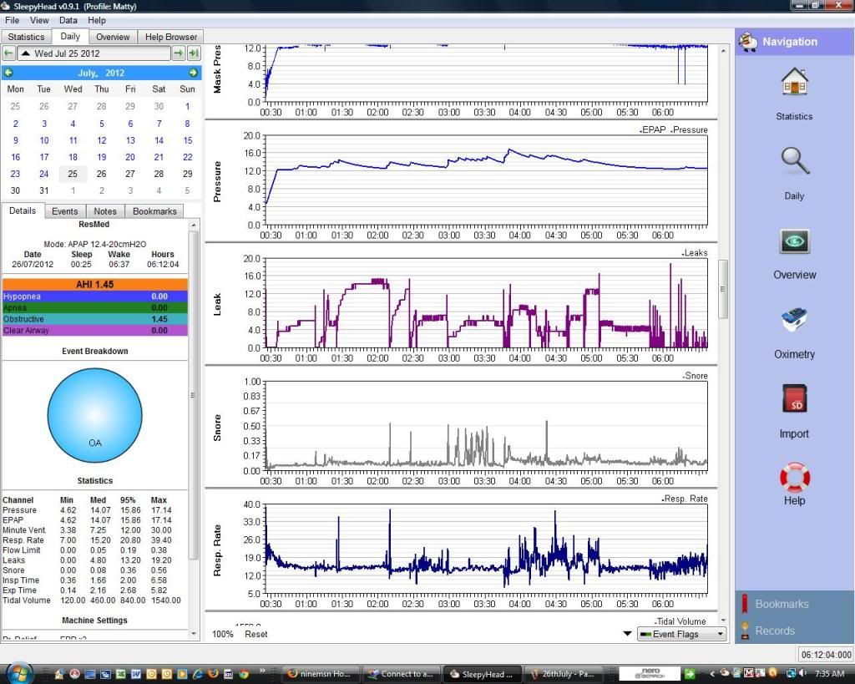Jump to the latest day arrow button
855x684 pixels.
(x=194, y=53)
